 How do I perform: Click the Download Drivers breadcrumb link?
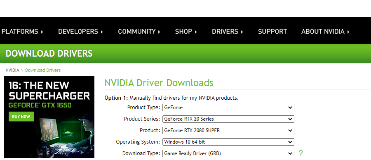[43, 70]
